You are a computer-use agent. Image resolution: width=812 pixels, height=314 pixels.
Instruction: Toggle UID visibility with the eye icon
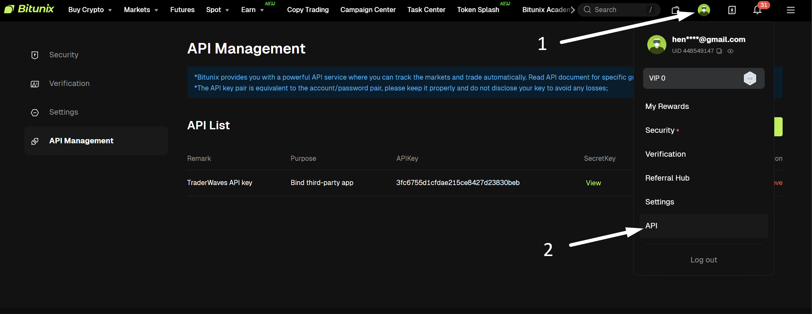tap(731, 51)
